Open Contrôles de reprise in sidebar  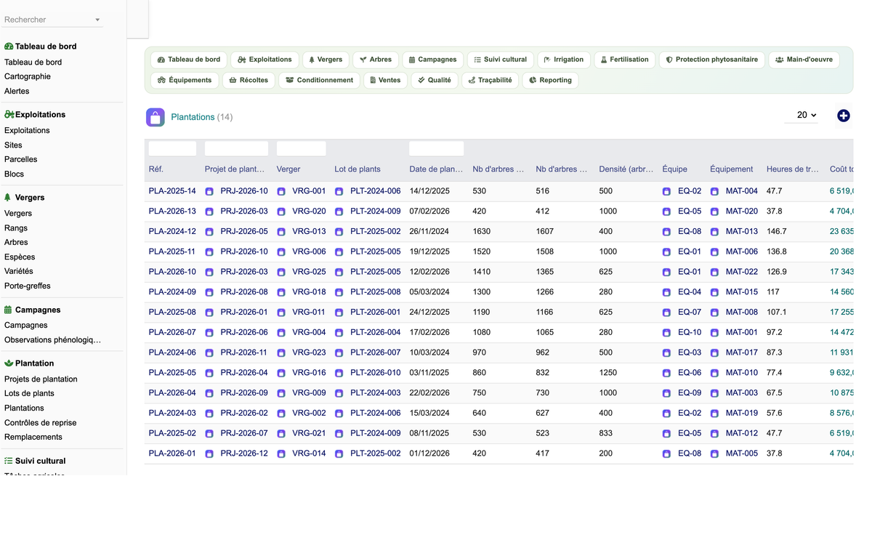[x=40, y=422]
